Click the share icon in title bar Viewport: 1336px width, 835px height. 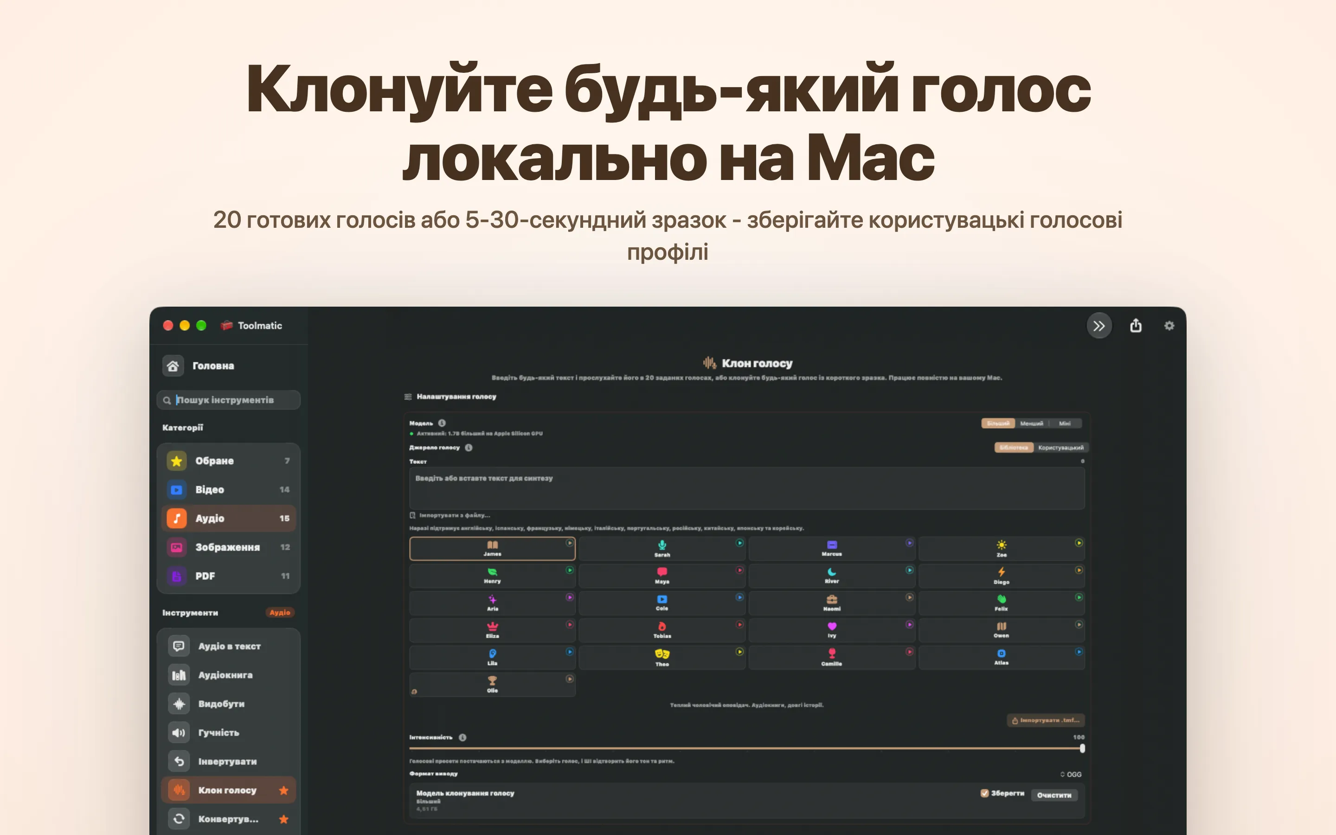1136,325
